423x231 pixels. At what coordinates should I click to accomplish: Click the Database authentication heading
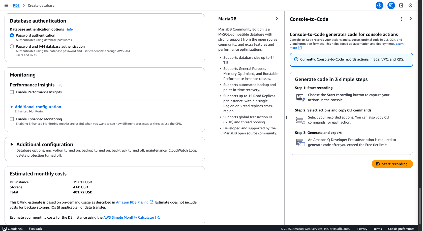click(38, 21)
